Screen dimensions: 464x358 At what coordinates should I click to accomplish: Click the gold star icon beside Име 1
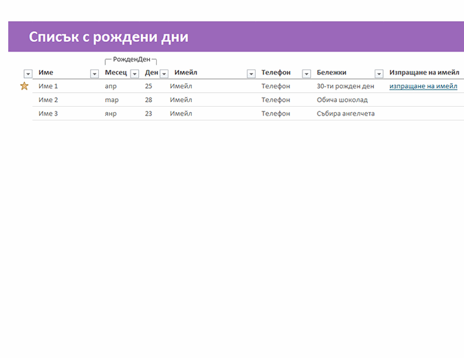tap(25, 86)
